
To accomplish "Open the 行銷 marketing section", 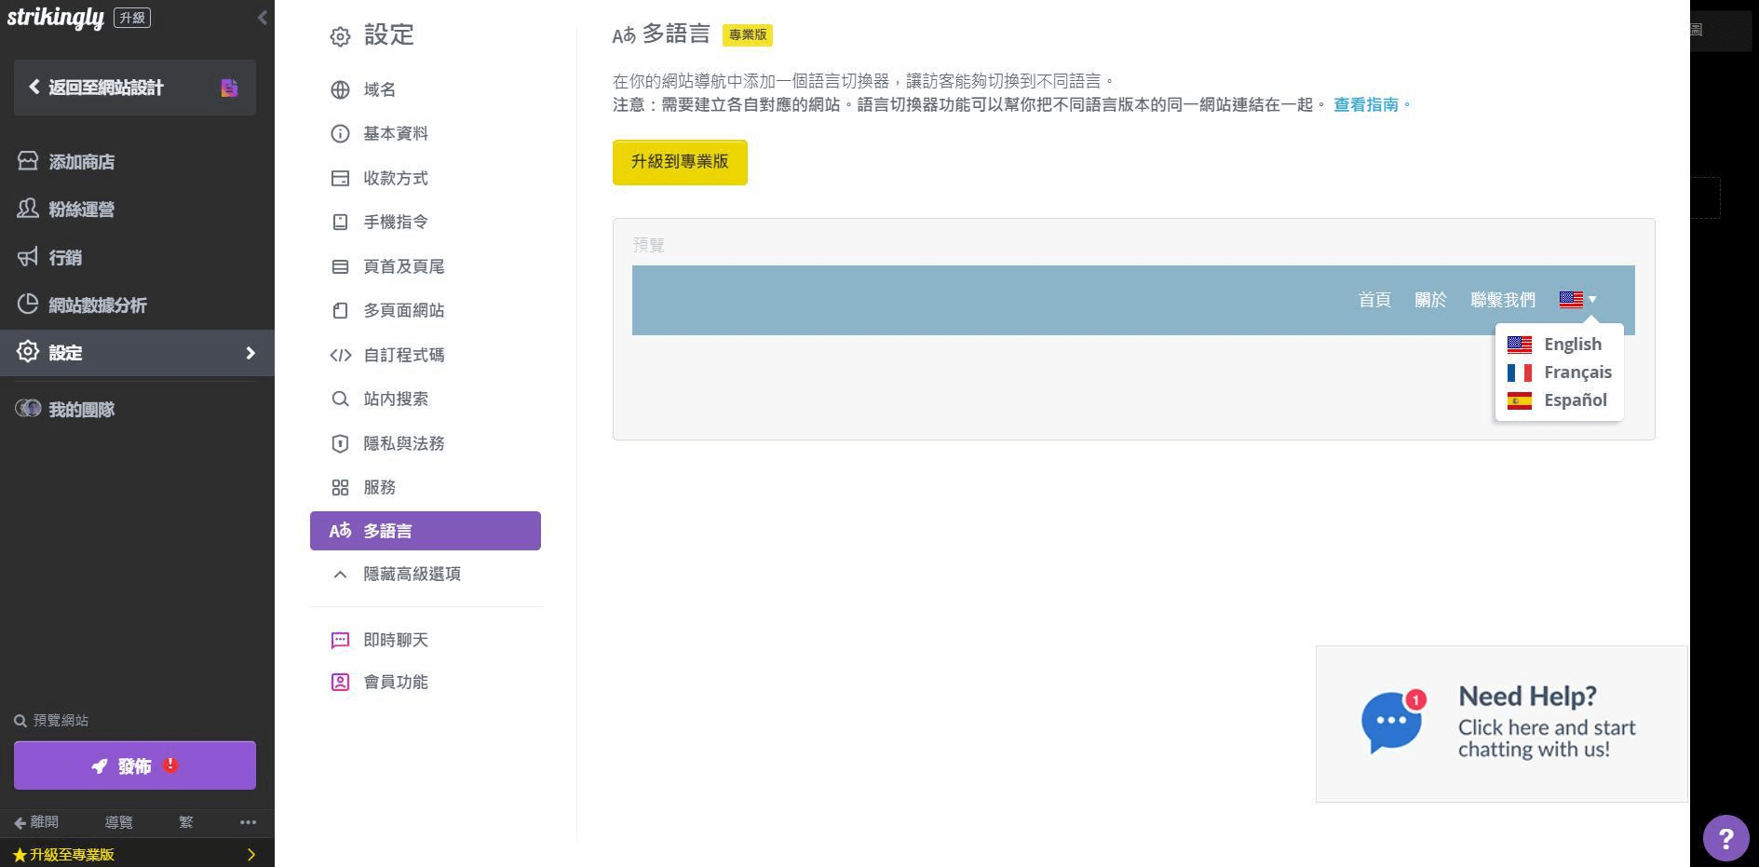I will pos(64,257).
